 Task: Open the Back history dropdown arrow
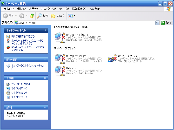pyautogui.click(x=16, y=16)
